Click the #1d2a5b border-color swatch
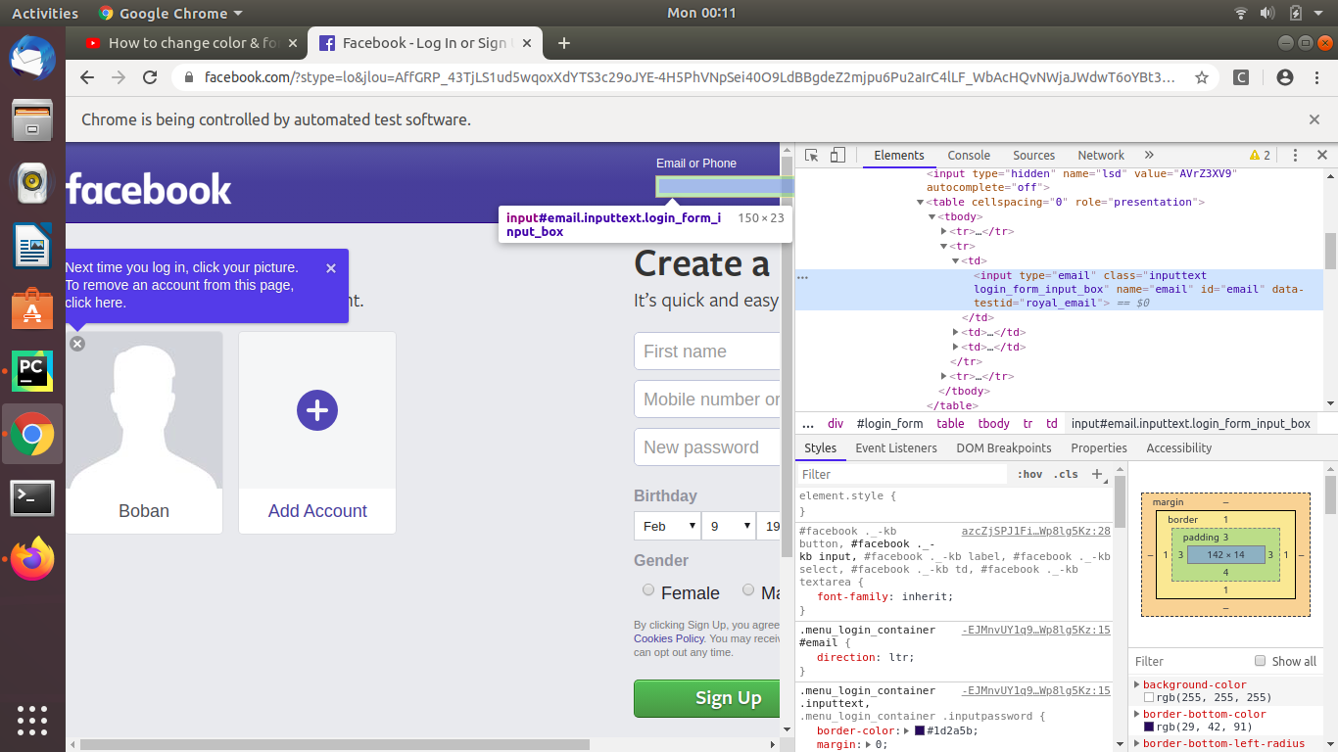The image size is (1338, 752). click(x=920, y=730)
